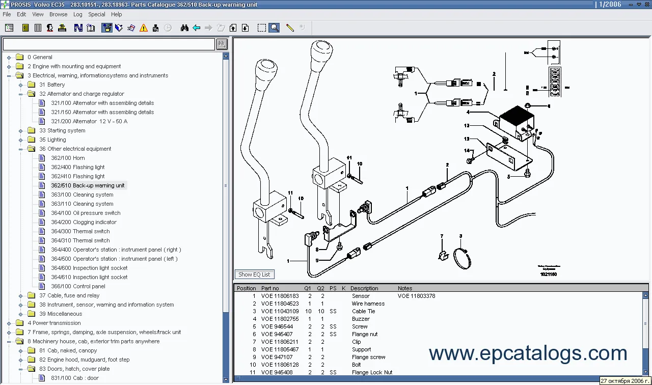Click the page up arrow icon
Screen dimensions: 652x385
[233, 28]
